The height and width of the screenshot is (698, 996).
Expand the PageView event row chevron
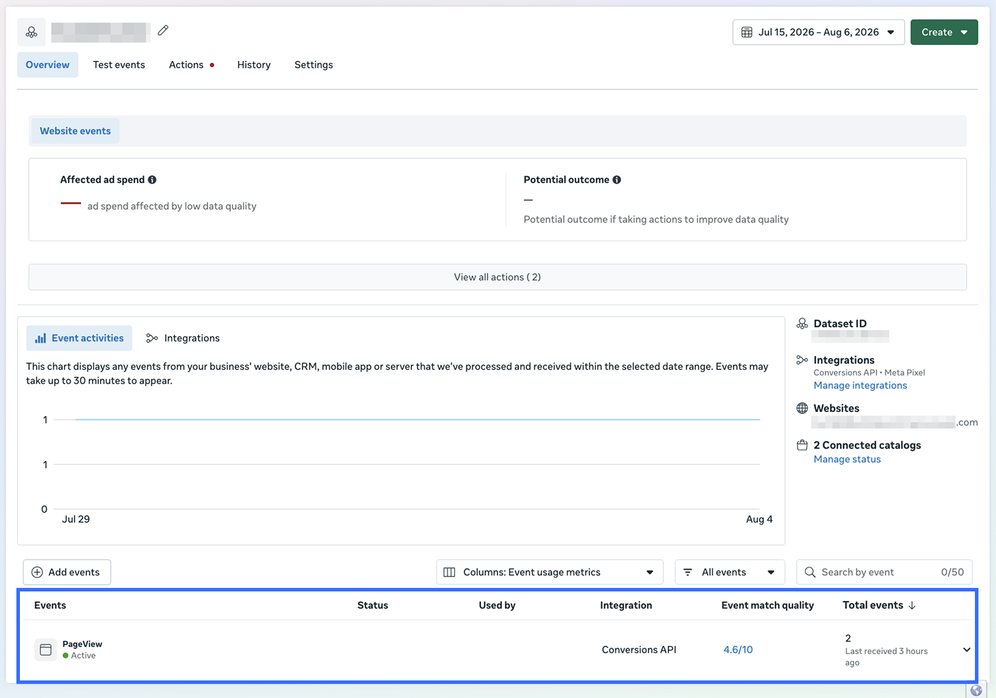tap(967, 649)
